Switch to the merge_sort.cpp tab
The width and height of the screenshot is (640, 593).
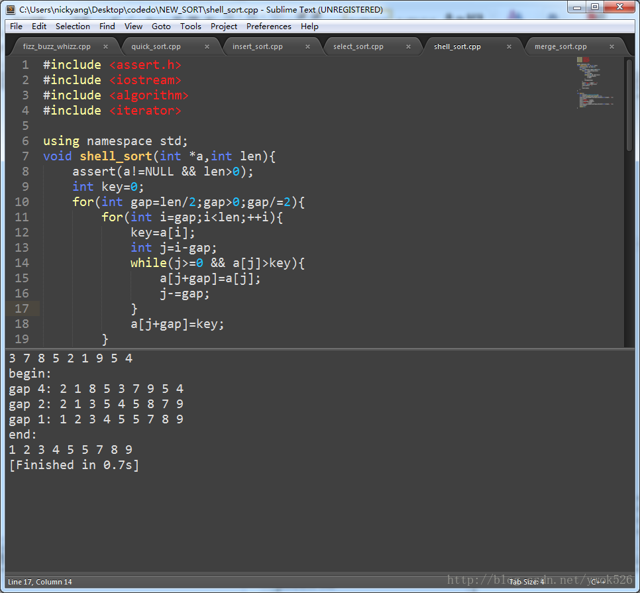point(560,46)
